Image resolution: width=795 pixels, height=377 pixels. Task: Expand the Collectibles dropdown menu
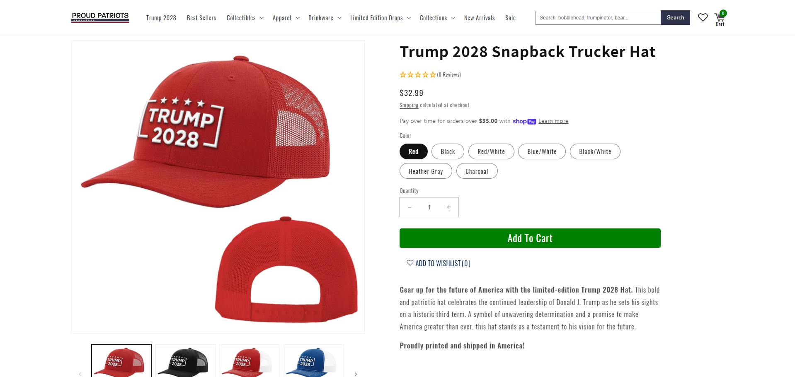click(x=245, y=18)
